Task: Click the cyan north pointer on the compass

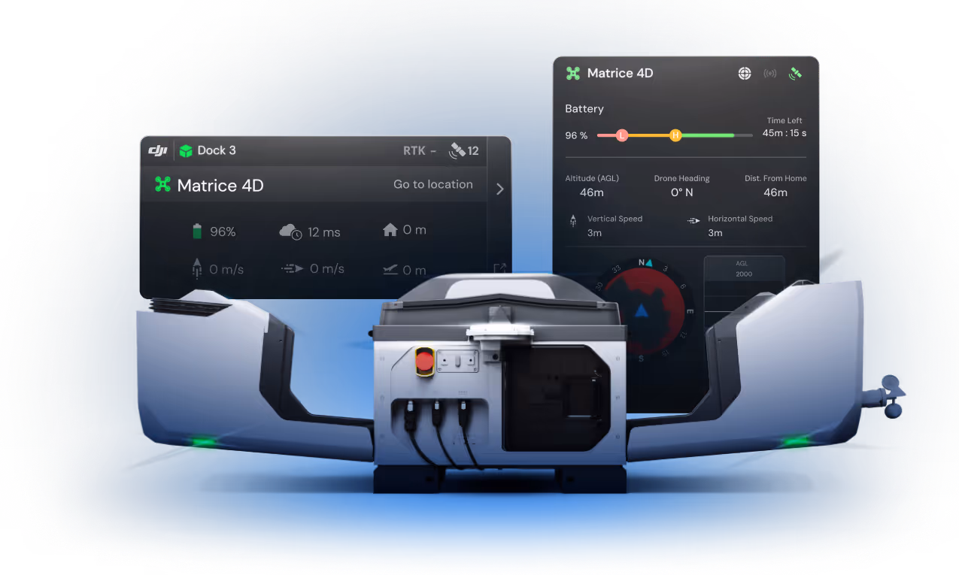Action: point(648,262)
